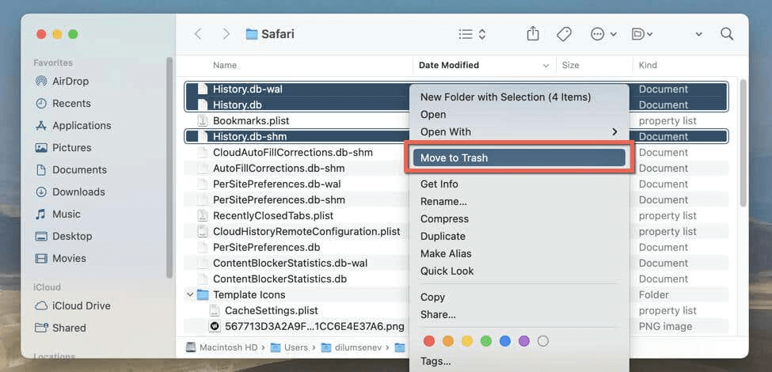The height and width of the screenshot is (372, 772).
Task: Pick the red tag color
Action: coord(429,341)
